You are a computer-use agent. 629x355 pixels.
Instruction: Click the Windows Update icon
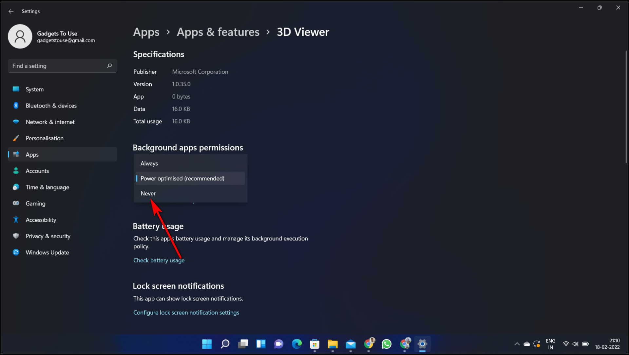[x=16, y=252]
